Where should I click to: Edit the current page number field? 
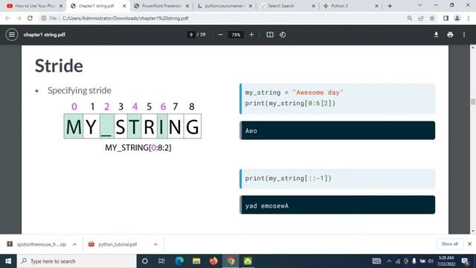[190, 35]
